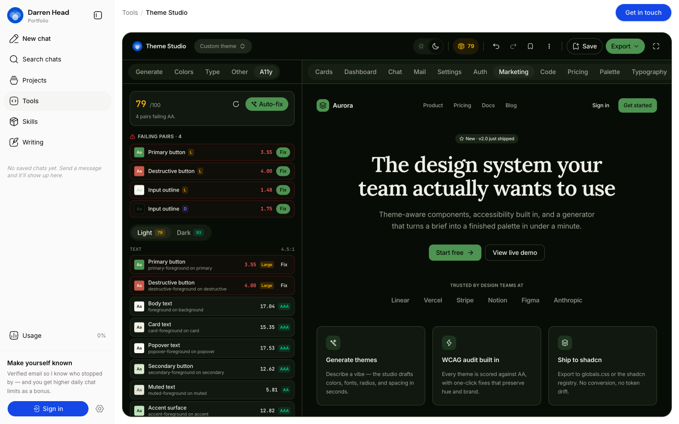Switch to the Type tab
679x424 pixels.
point(212,72)
